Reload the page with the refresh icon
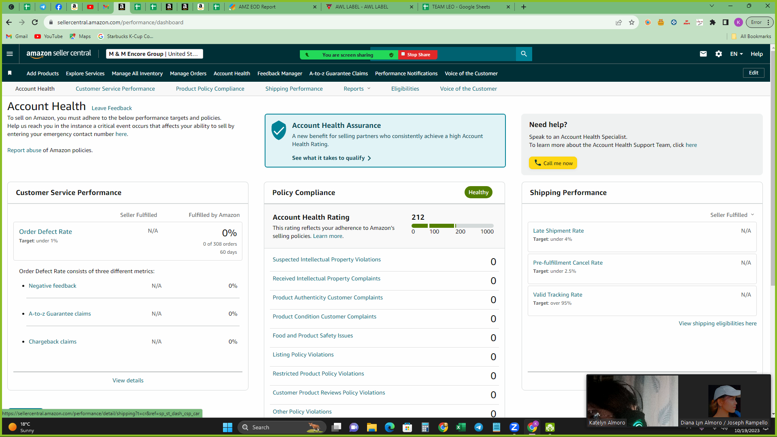This screenshot has width=777, height=437. (35, 22)
